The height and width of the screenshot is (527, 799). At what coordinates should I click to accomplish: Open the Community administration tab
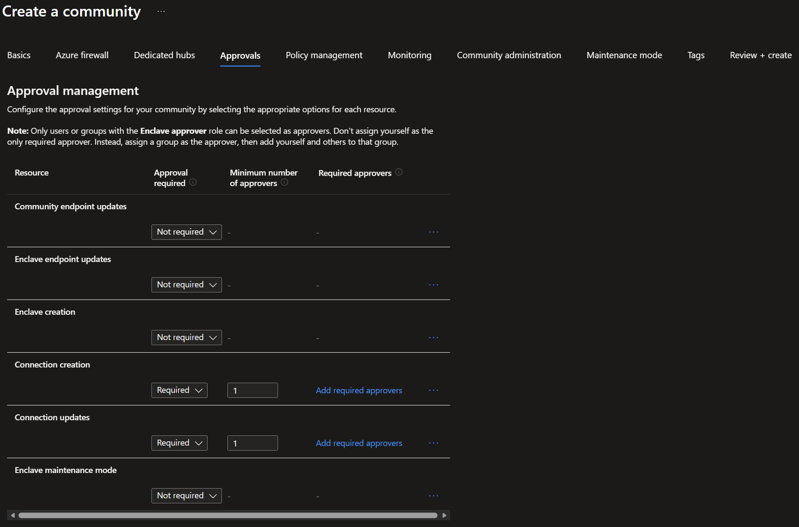[509, 55]
